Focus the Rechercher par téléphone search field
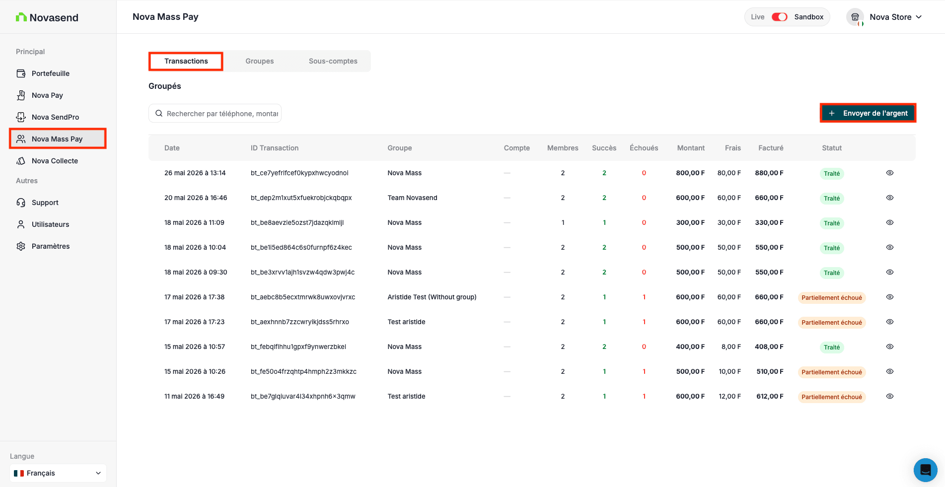The height and width of the screenshot is (487, 945). [x=215, y=114]
